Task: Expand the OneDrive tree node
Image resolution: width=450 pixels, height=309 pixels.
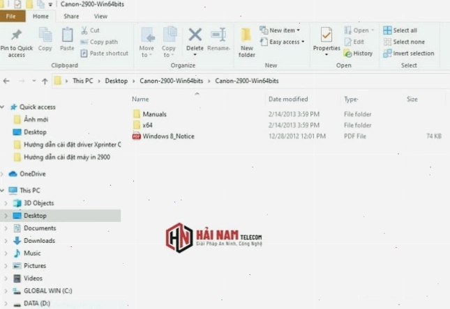Action: point(2,174)
